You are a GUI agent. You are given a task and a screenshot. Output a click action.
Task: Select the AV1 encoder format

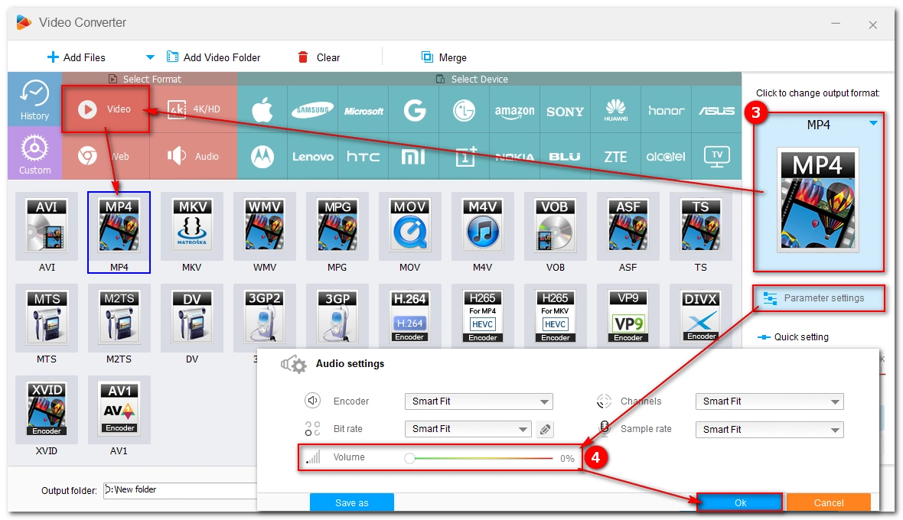pos(119,409)
